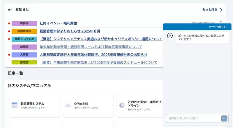233x128 pixels.
Task: Click the Office365 cloud icon
Action: pyautogui.click(x=68, y=105)
